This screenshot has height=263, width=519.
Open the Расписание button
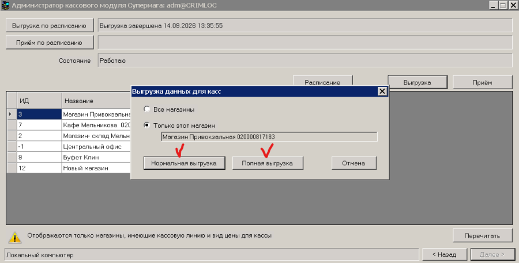click(323, 82)
